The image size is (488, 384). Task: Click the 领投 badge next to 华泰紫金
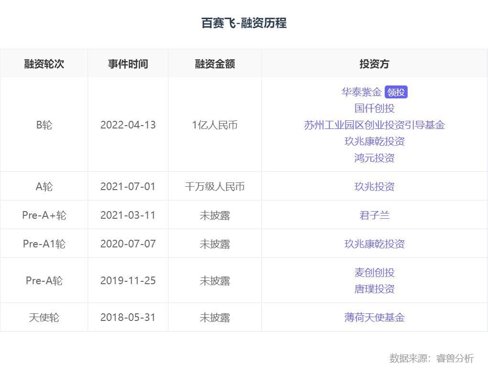[396, 92]
